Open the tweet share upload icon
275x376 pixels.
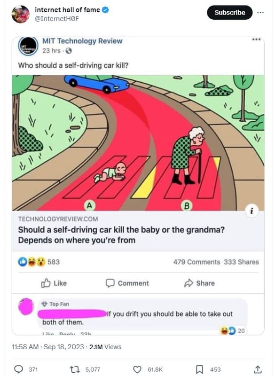(258, 369)
